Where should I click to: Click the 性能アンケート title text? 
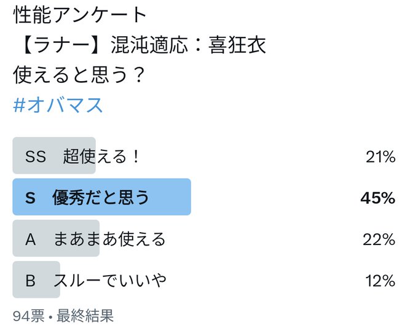[80, 15]
